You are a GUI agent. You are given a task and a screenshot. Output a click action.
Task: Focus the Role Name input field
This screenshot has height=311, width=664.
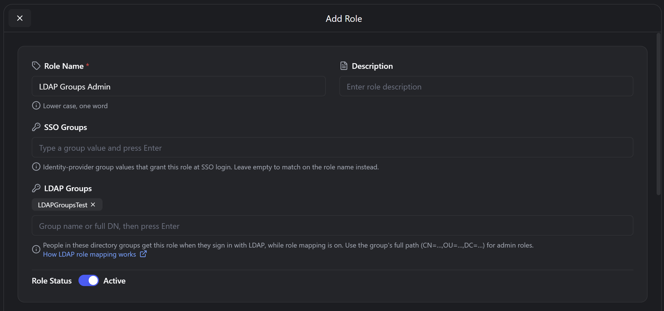click(179, 86)
